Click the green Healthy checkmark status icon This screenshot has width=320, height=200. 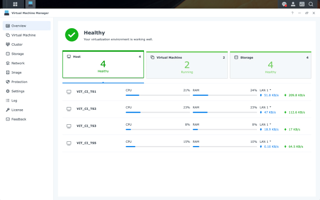72,35
